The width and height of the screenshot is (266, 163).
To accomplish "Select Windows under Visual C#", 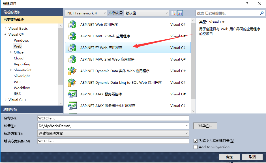I will 22,40.
